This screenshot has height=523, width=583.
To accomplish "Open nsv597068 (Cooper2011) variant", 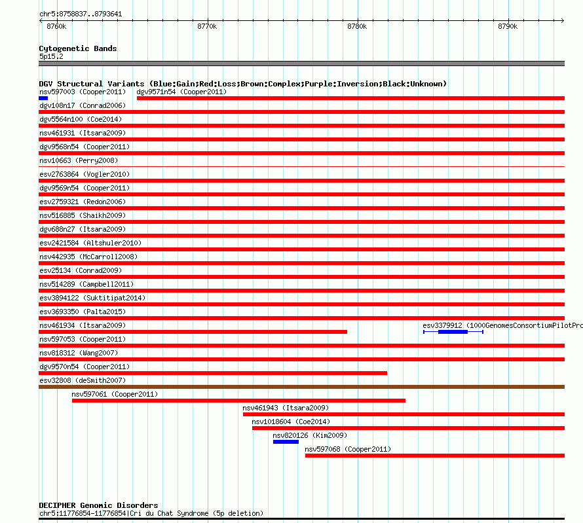I will coord(348,449).
